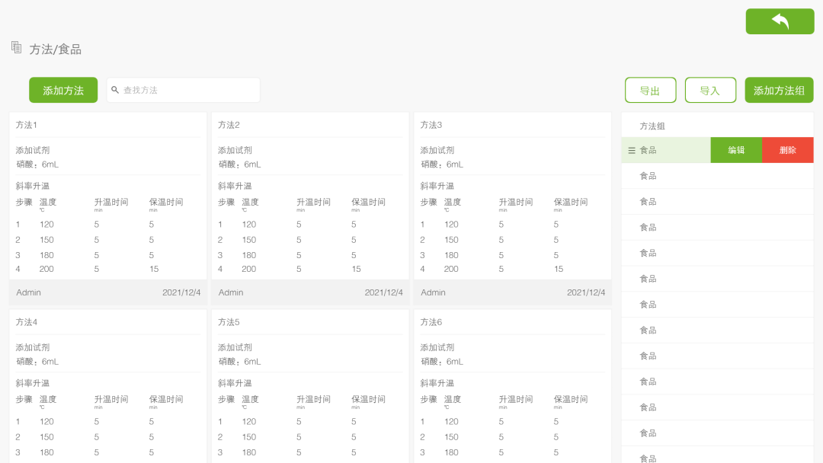Open the 方法4 card title

click(26, 322)
